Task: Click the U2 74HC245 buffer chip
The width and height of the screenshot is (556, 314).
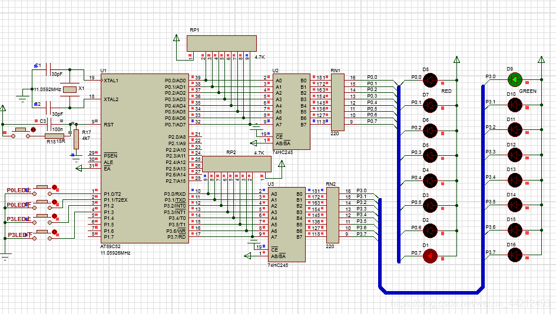Action: [x=291, y=112]
